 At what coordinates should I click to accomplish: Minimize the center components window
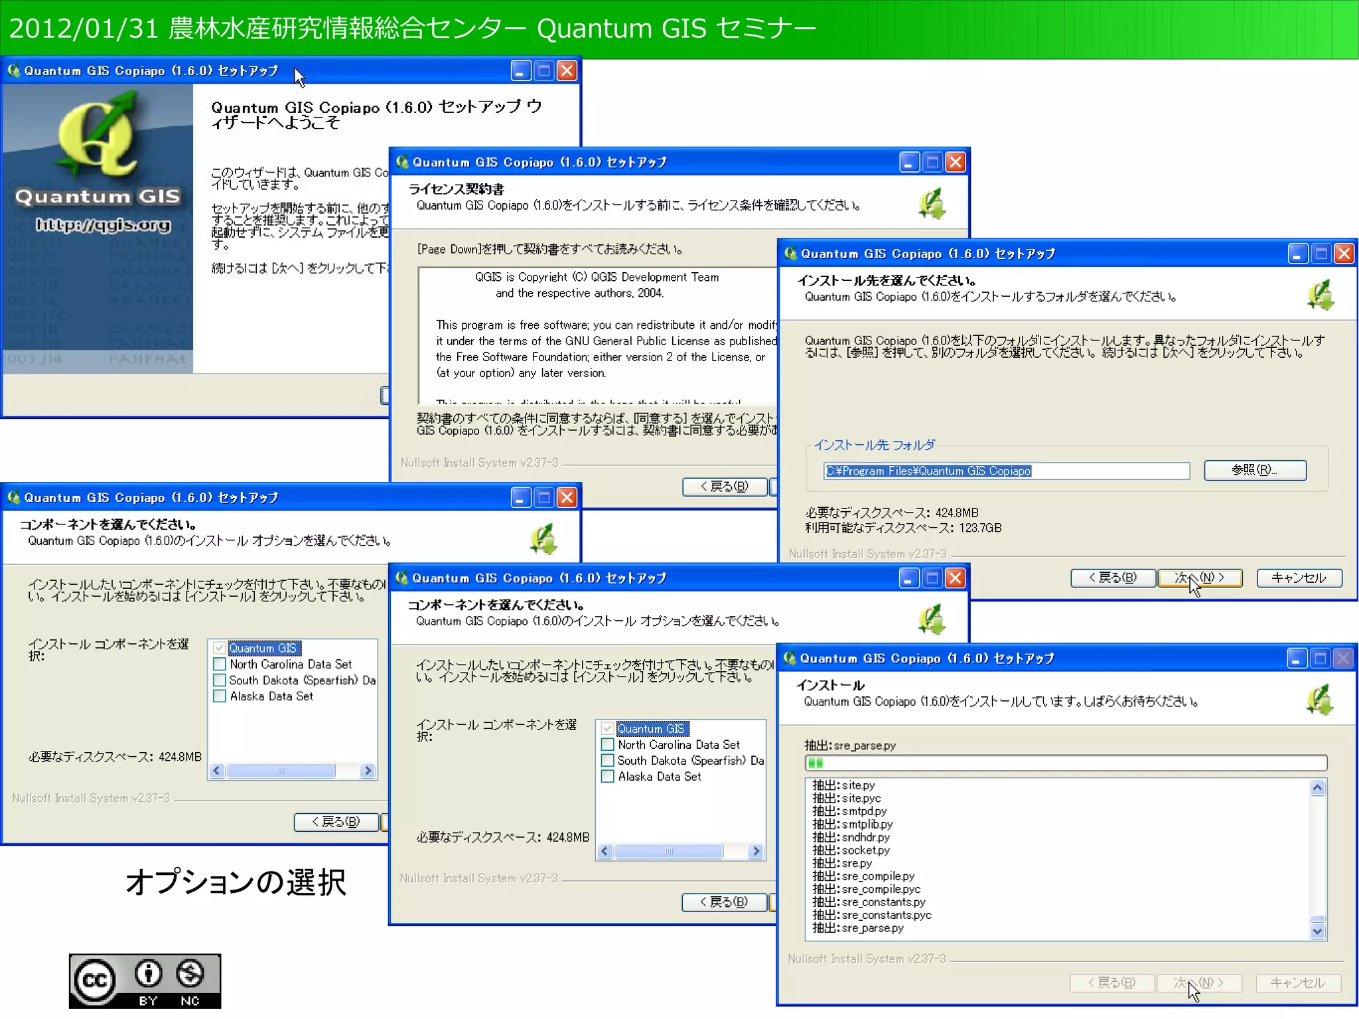coord(909,578)
